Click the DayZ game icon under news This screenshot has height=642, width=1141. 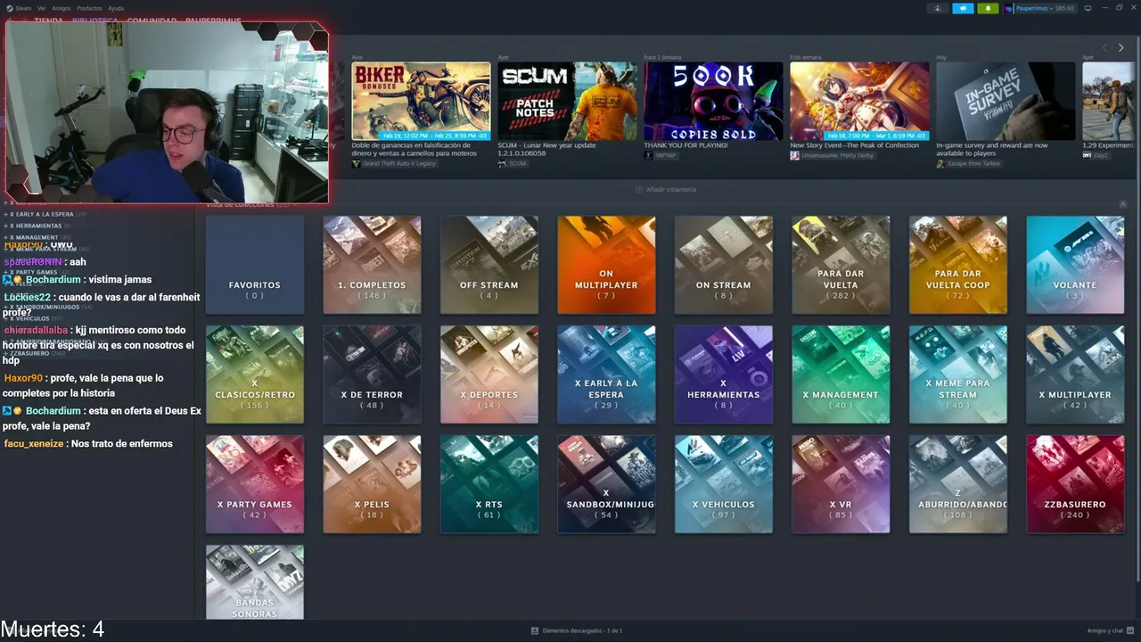coord(1087,155)
